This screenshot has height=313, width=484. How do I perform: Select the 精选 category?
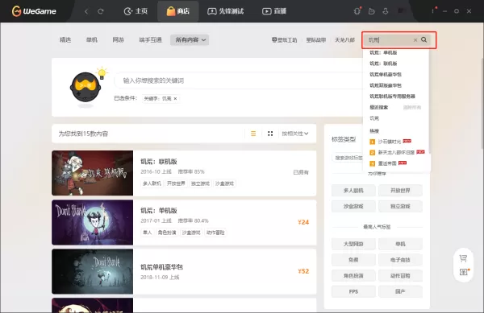[65, 39]
